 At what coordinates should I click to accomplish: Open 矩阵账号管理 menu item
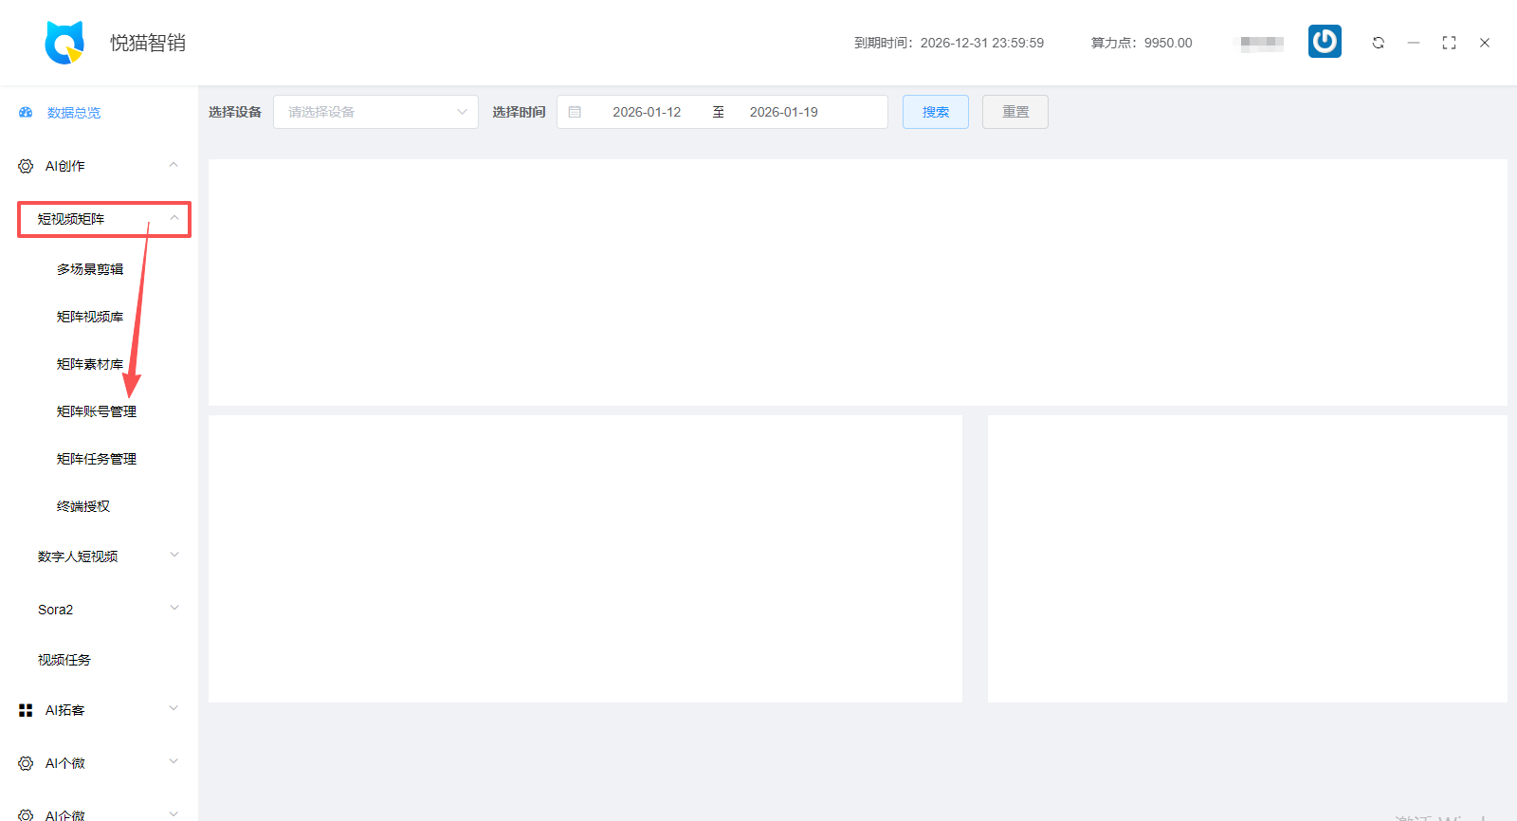pyautogui.click(x=97, y=411)
